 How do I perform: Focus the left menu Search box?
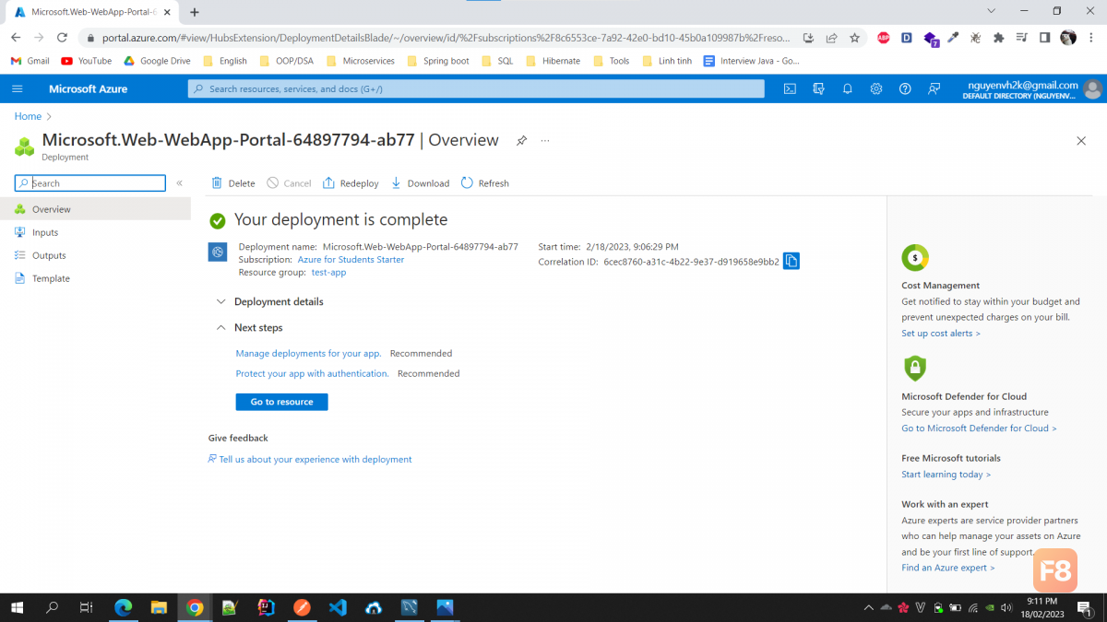click(90, 183)
